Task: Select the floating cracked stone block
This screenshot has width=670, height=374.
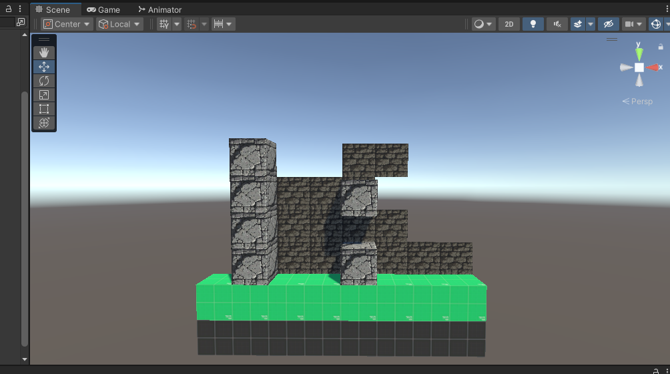Action: click(x=359, y=198)
